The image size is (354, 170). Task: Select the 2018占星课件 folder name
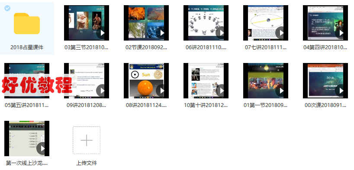click(x=27, y=47)
